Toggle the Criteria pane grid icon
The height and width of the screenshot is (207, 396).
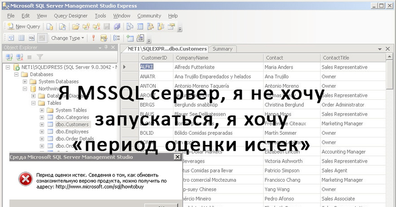(21, 38)
